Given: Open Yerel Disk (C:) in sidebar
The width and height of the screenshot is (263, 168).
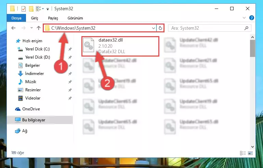Looking at the screenshot, I should click(37, 49).
